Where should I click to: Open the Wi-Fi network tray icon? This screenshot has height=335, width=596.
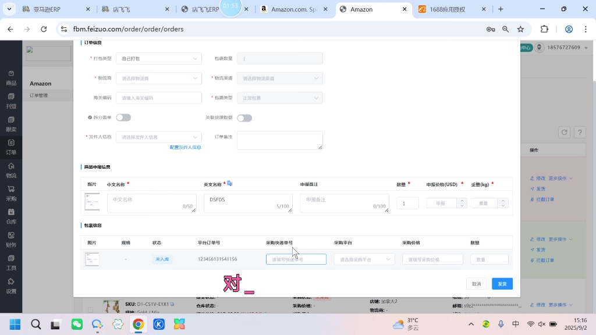(530, 324)
